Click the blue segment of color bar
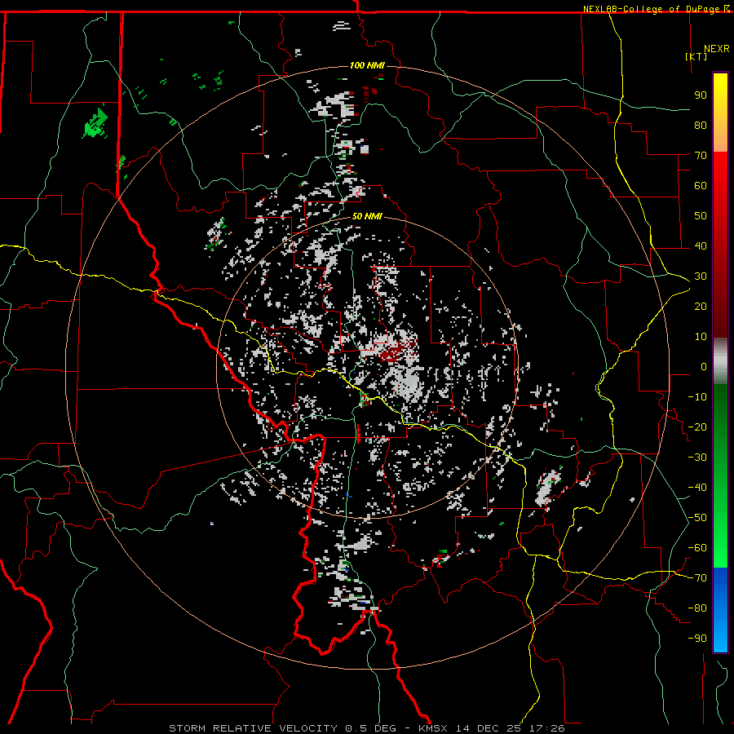The image size is (734, 734). 720,610
